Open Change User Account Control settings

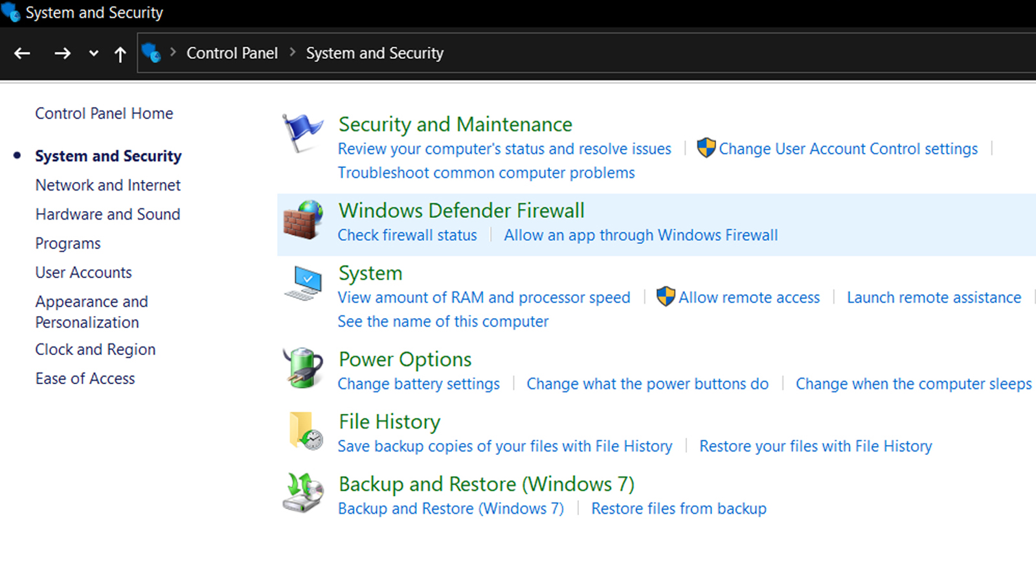pos(848,149)
